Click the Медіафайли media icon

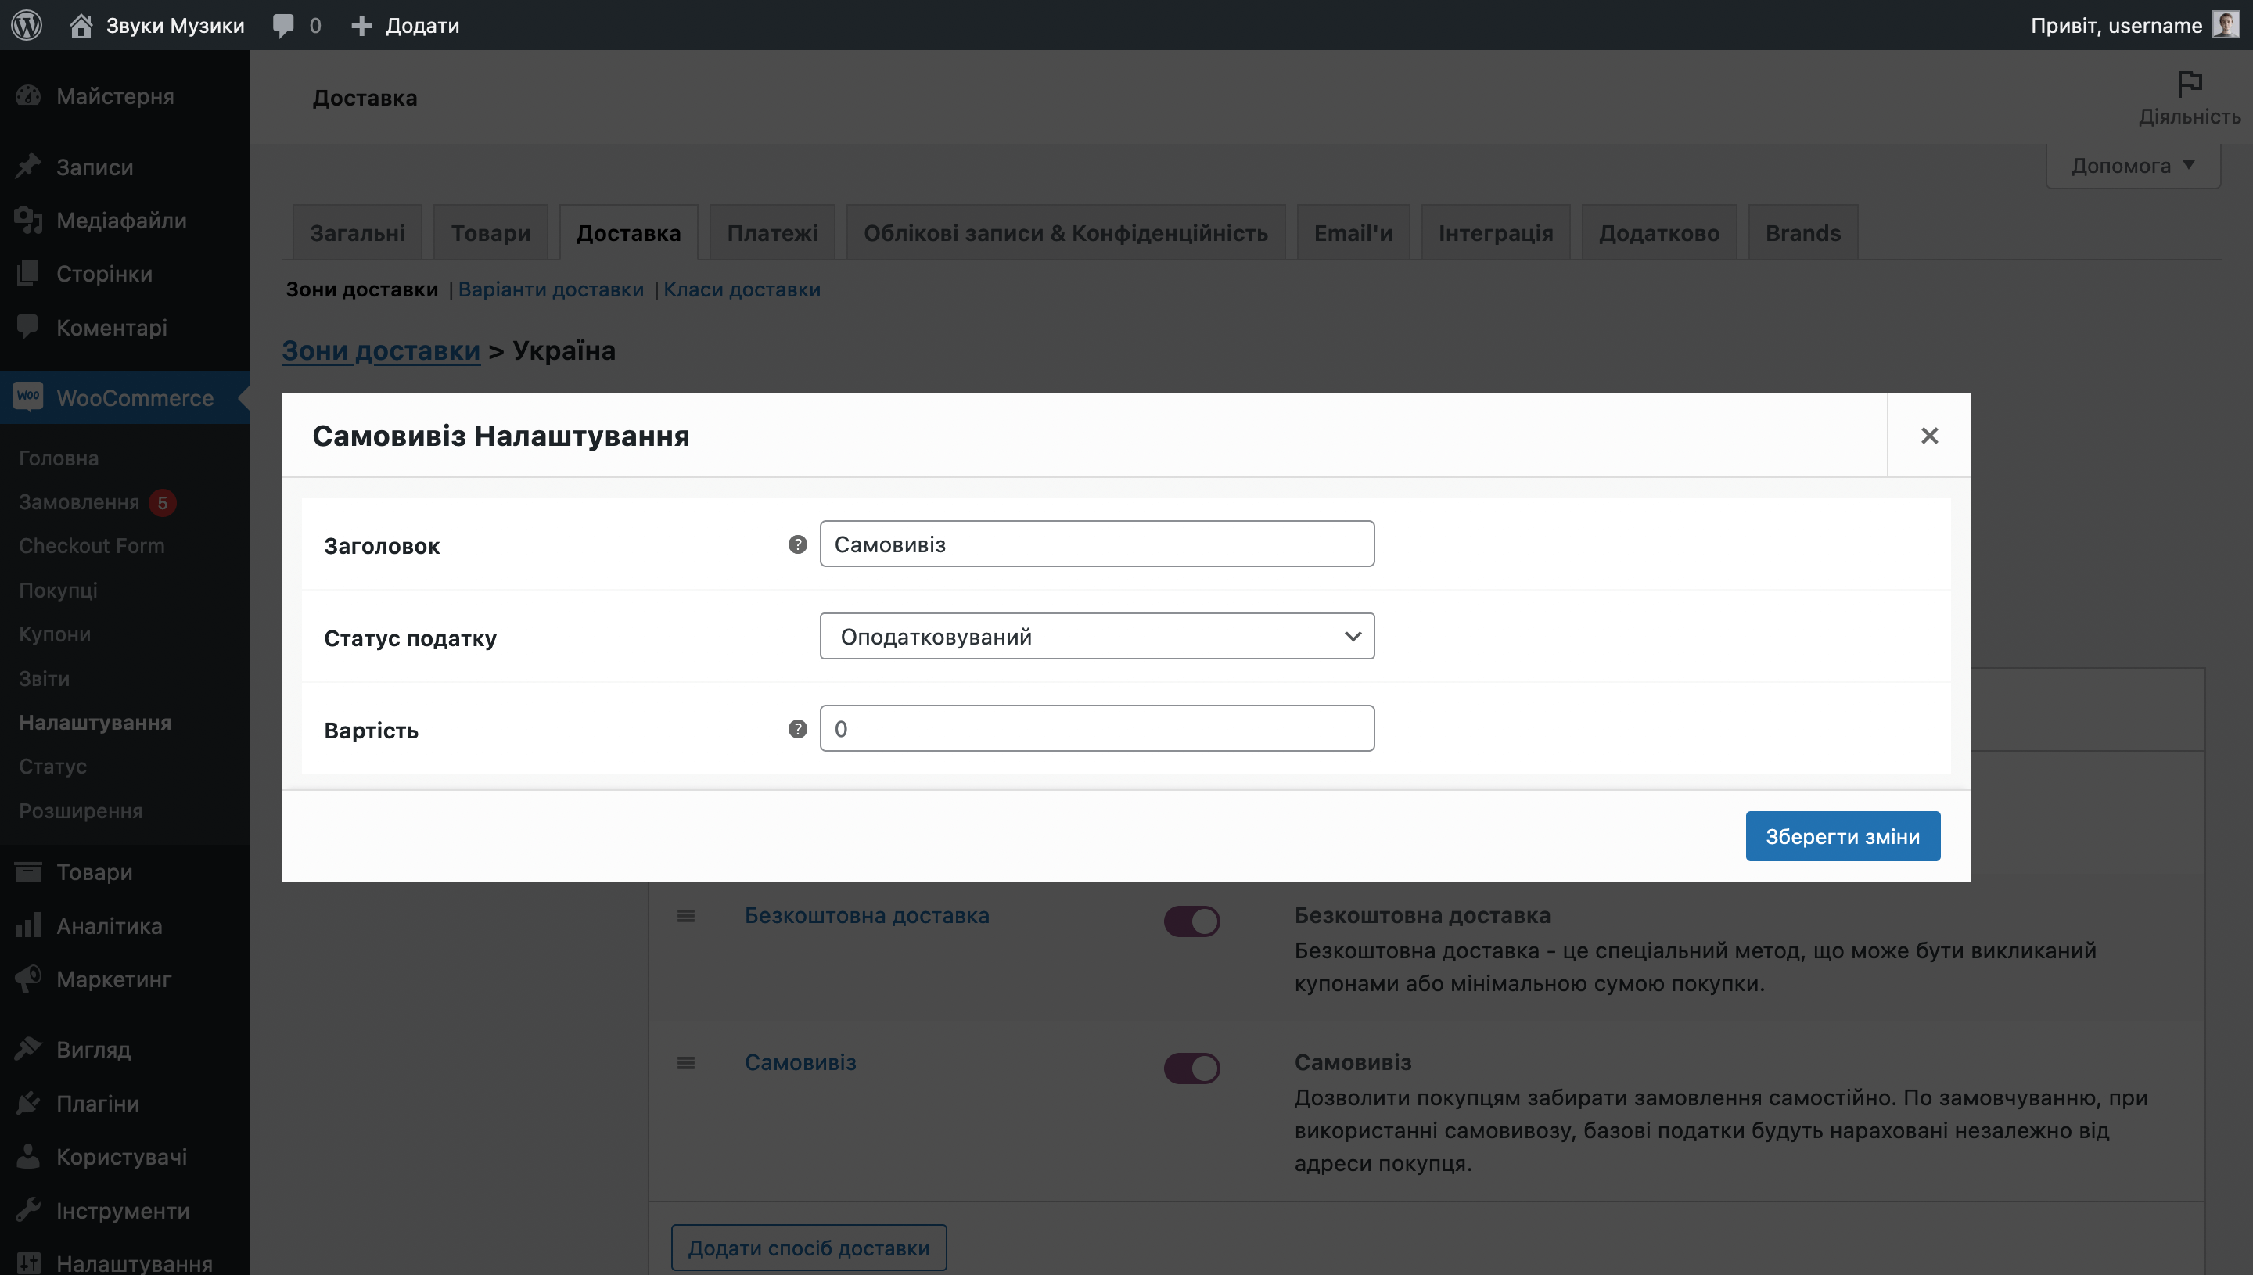pos(28,220)
